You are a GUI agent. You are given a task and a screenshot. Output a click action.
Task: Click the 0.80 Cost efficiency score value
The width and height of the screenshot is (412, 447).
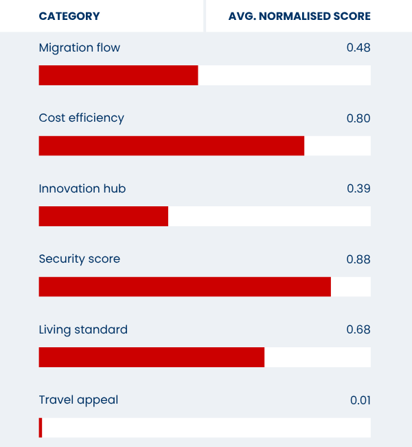click(x=358, y=118)
